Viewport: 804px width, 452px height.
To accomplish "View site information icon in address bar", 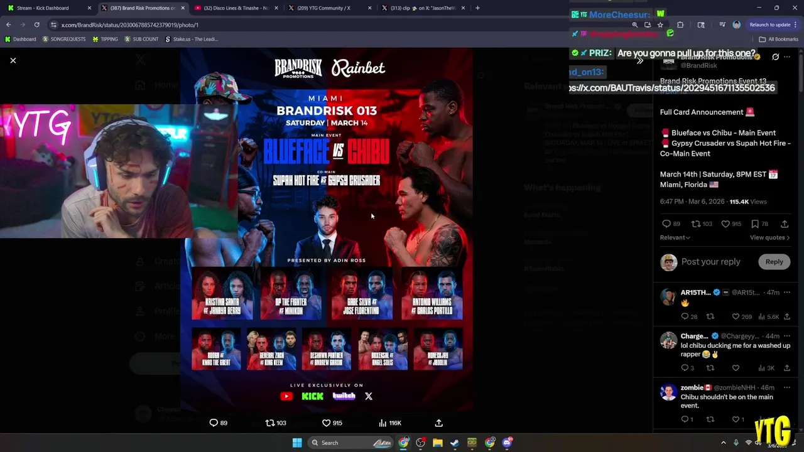I will 53,25.
